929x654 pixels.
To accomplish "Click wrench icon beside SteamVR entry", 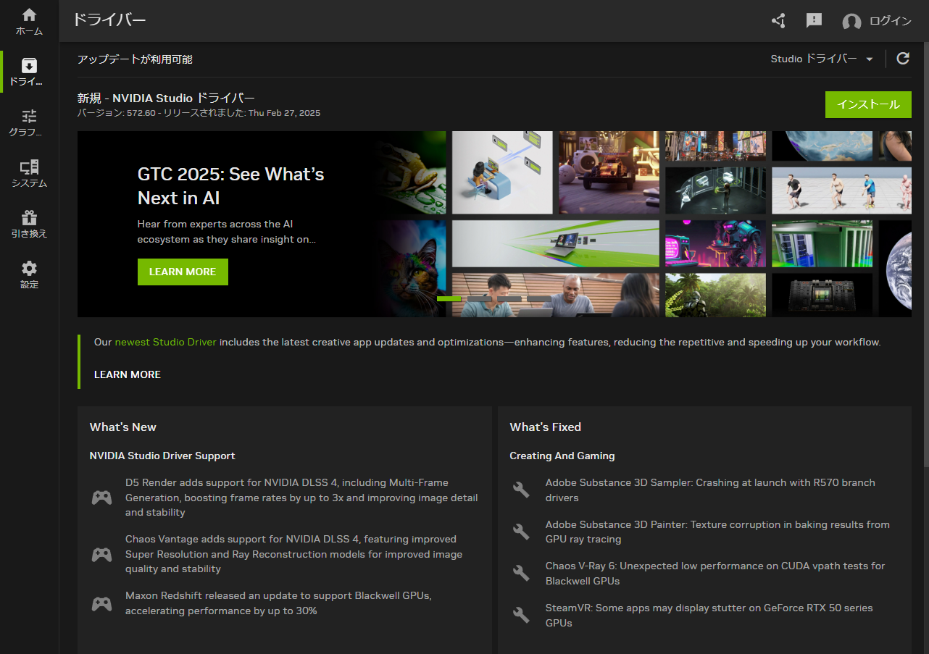I will (521, 616).
